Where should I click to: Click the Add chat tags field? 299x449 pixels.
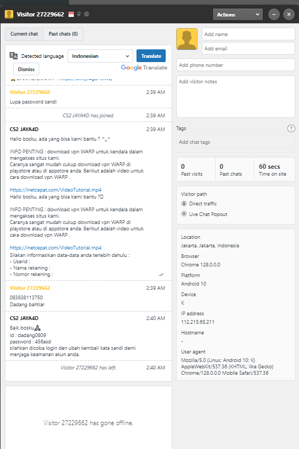point(236,142)
